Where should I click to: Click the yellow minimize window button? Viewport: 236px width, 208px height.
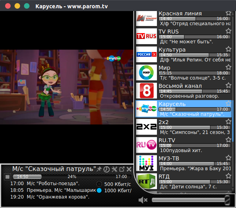pyautogui.click(x=17, y=6)
